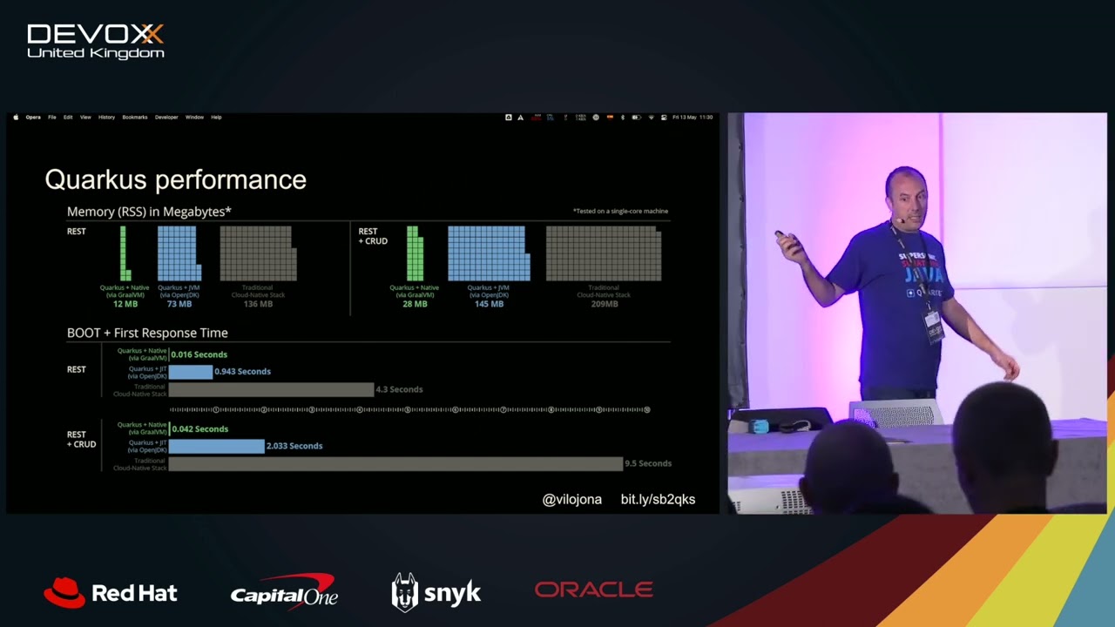The width and height of the screenshot is (1115, 627).
Task: Click the 4.3 Seconds label
Action: (399, 389)
